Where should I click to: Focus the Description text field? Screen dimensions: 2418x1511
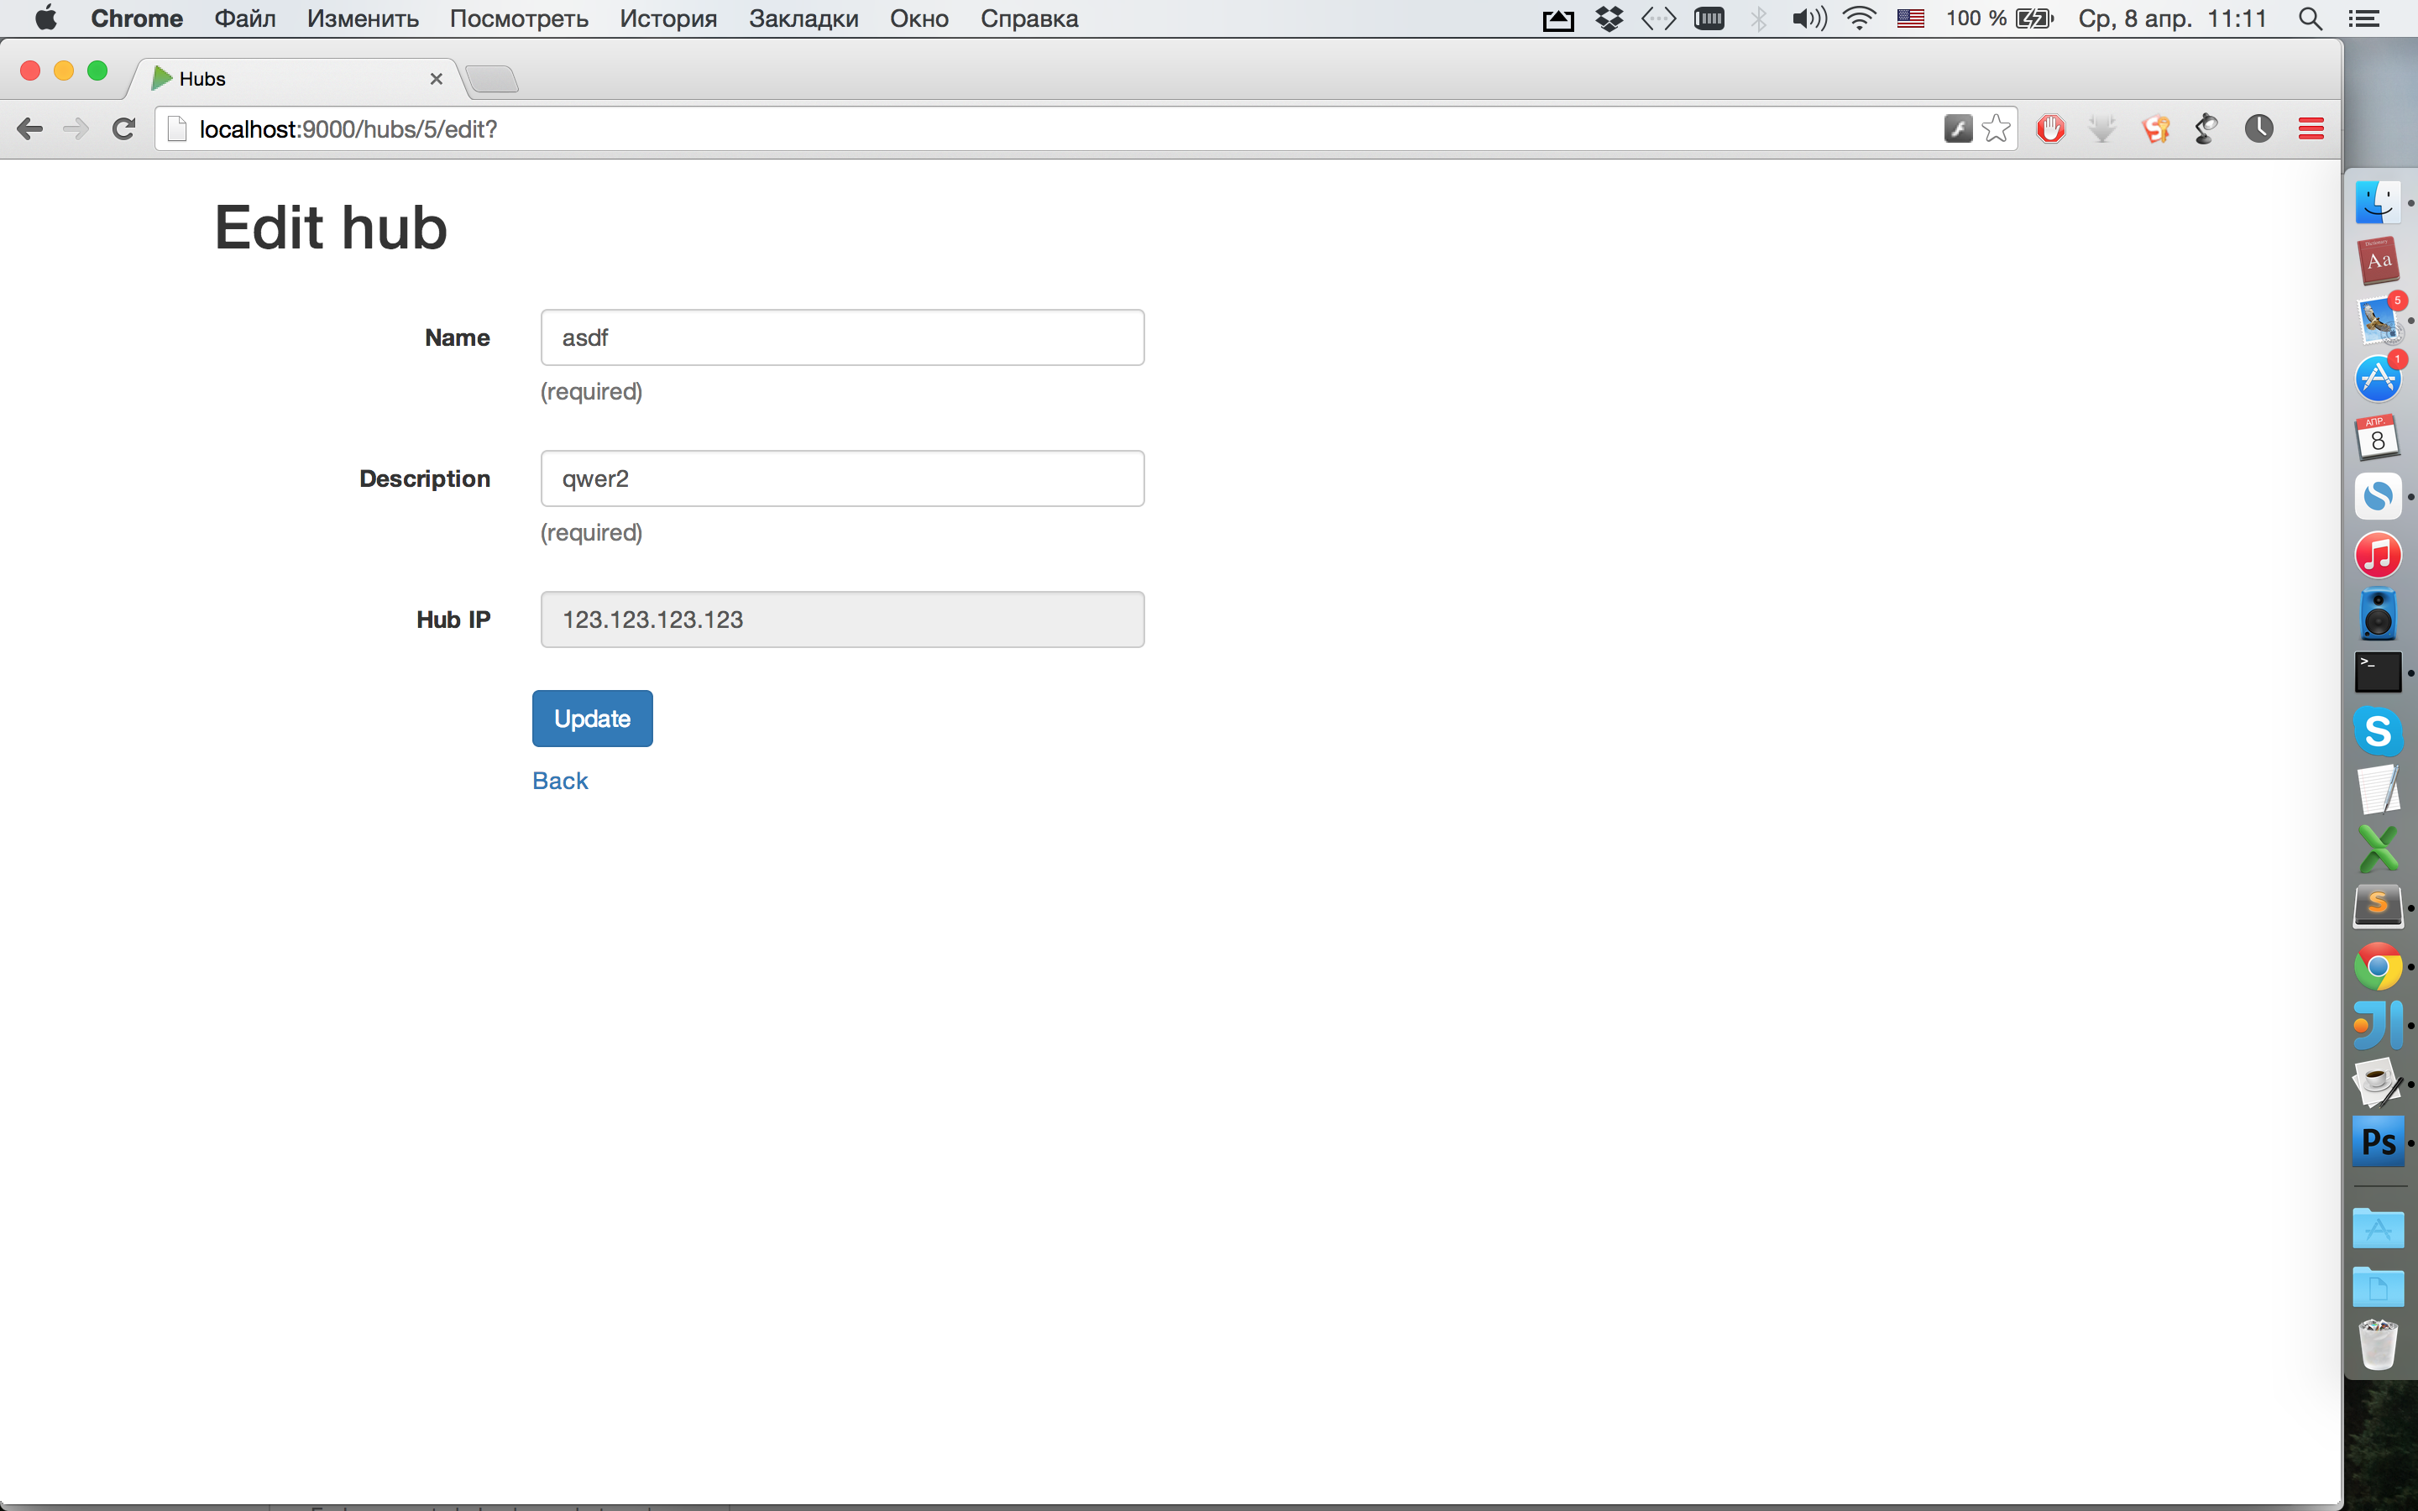click(841, 478)
